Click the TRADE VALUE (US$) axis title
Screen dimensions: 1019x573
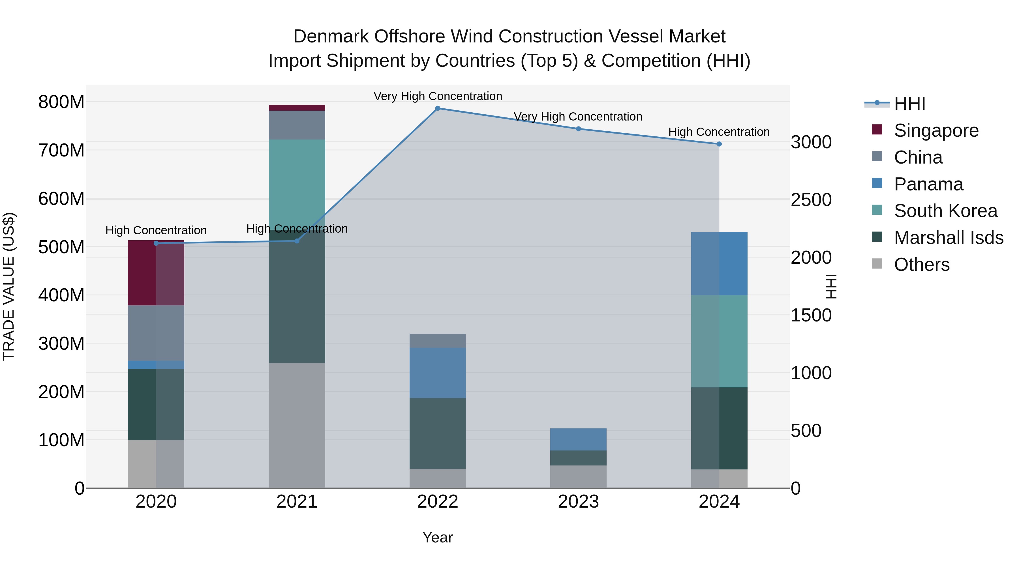tap(9, 286)
